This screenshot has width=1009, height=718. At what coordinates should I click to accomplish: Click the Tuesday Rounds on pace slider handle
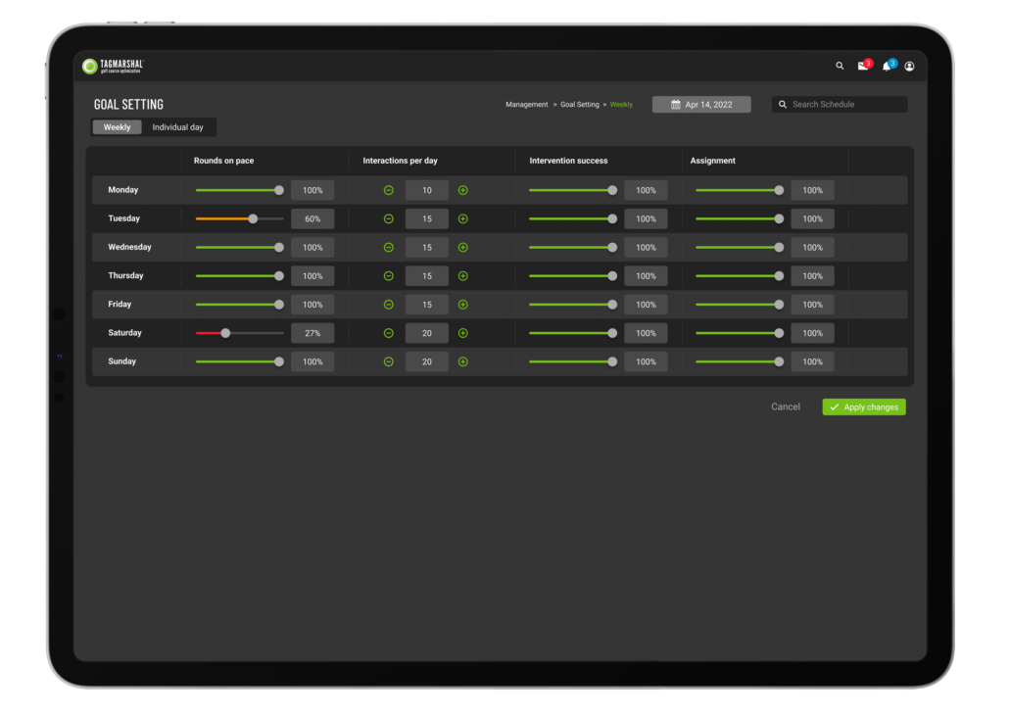point(253,218)
